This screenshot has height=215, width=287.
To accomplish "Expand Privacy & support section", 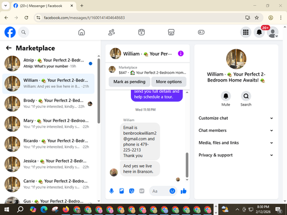I will pyautogui.click(x=236, y=155).
